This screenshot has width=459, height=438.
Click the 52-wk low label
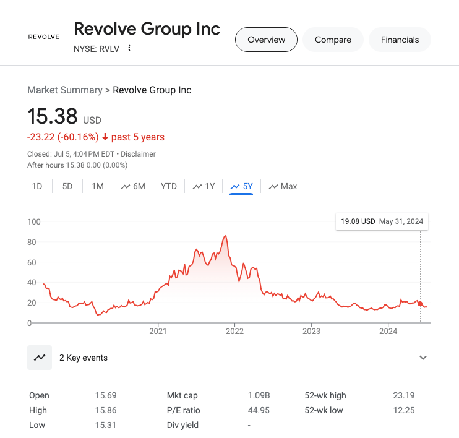(x=324, y=410)
